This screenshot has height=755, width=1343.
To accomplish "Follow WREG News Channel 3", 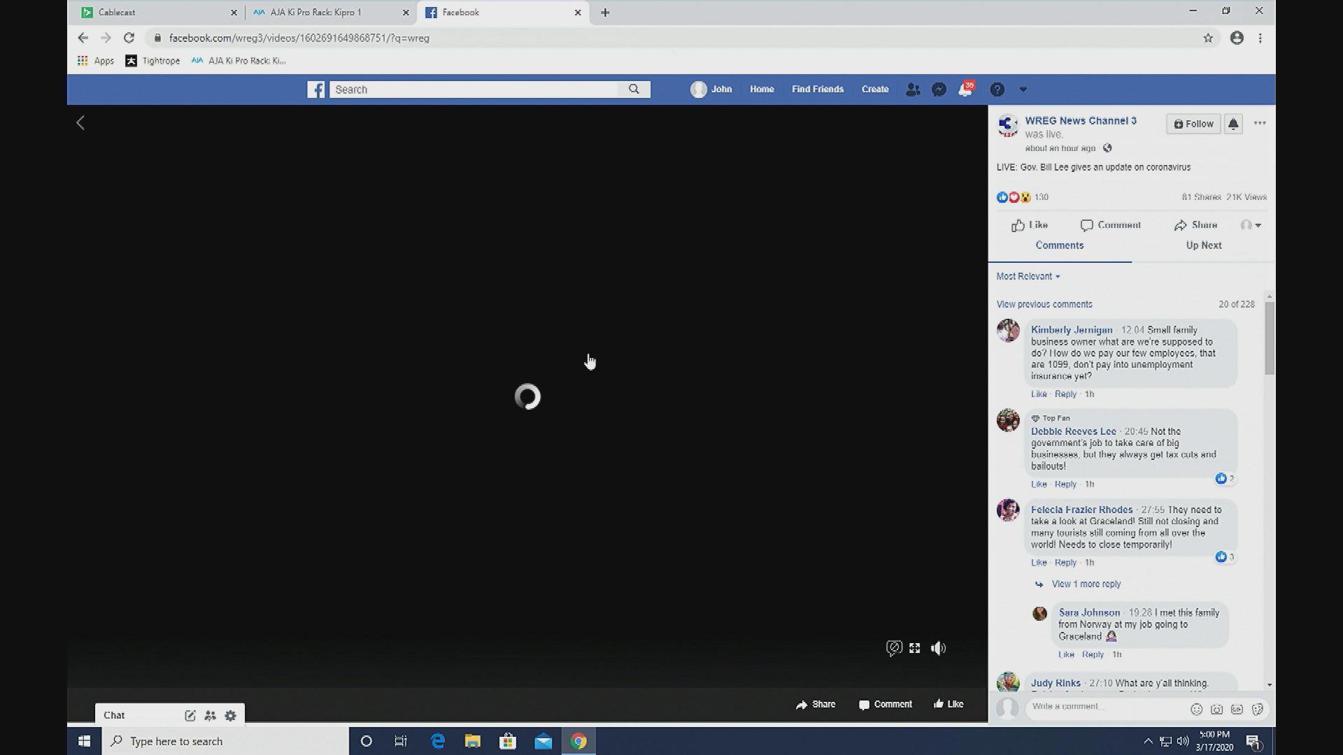I will point(1193,124).
